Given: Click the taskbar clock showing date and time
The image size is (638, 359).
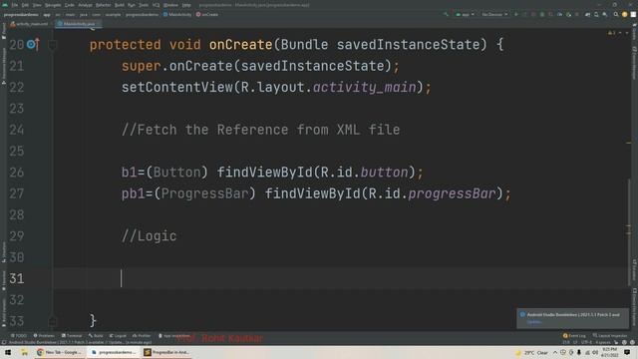Looking at the screenshot, I should (x=609, y=352).
